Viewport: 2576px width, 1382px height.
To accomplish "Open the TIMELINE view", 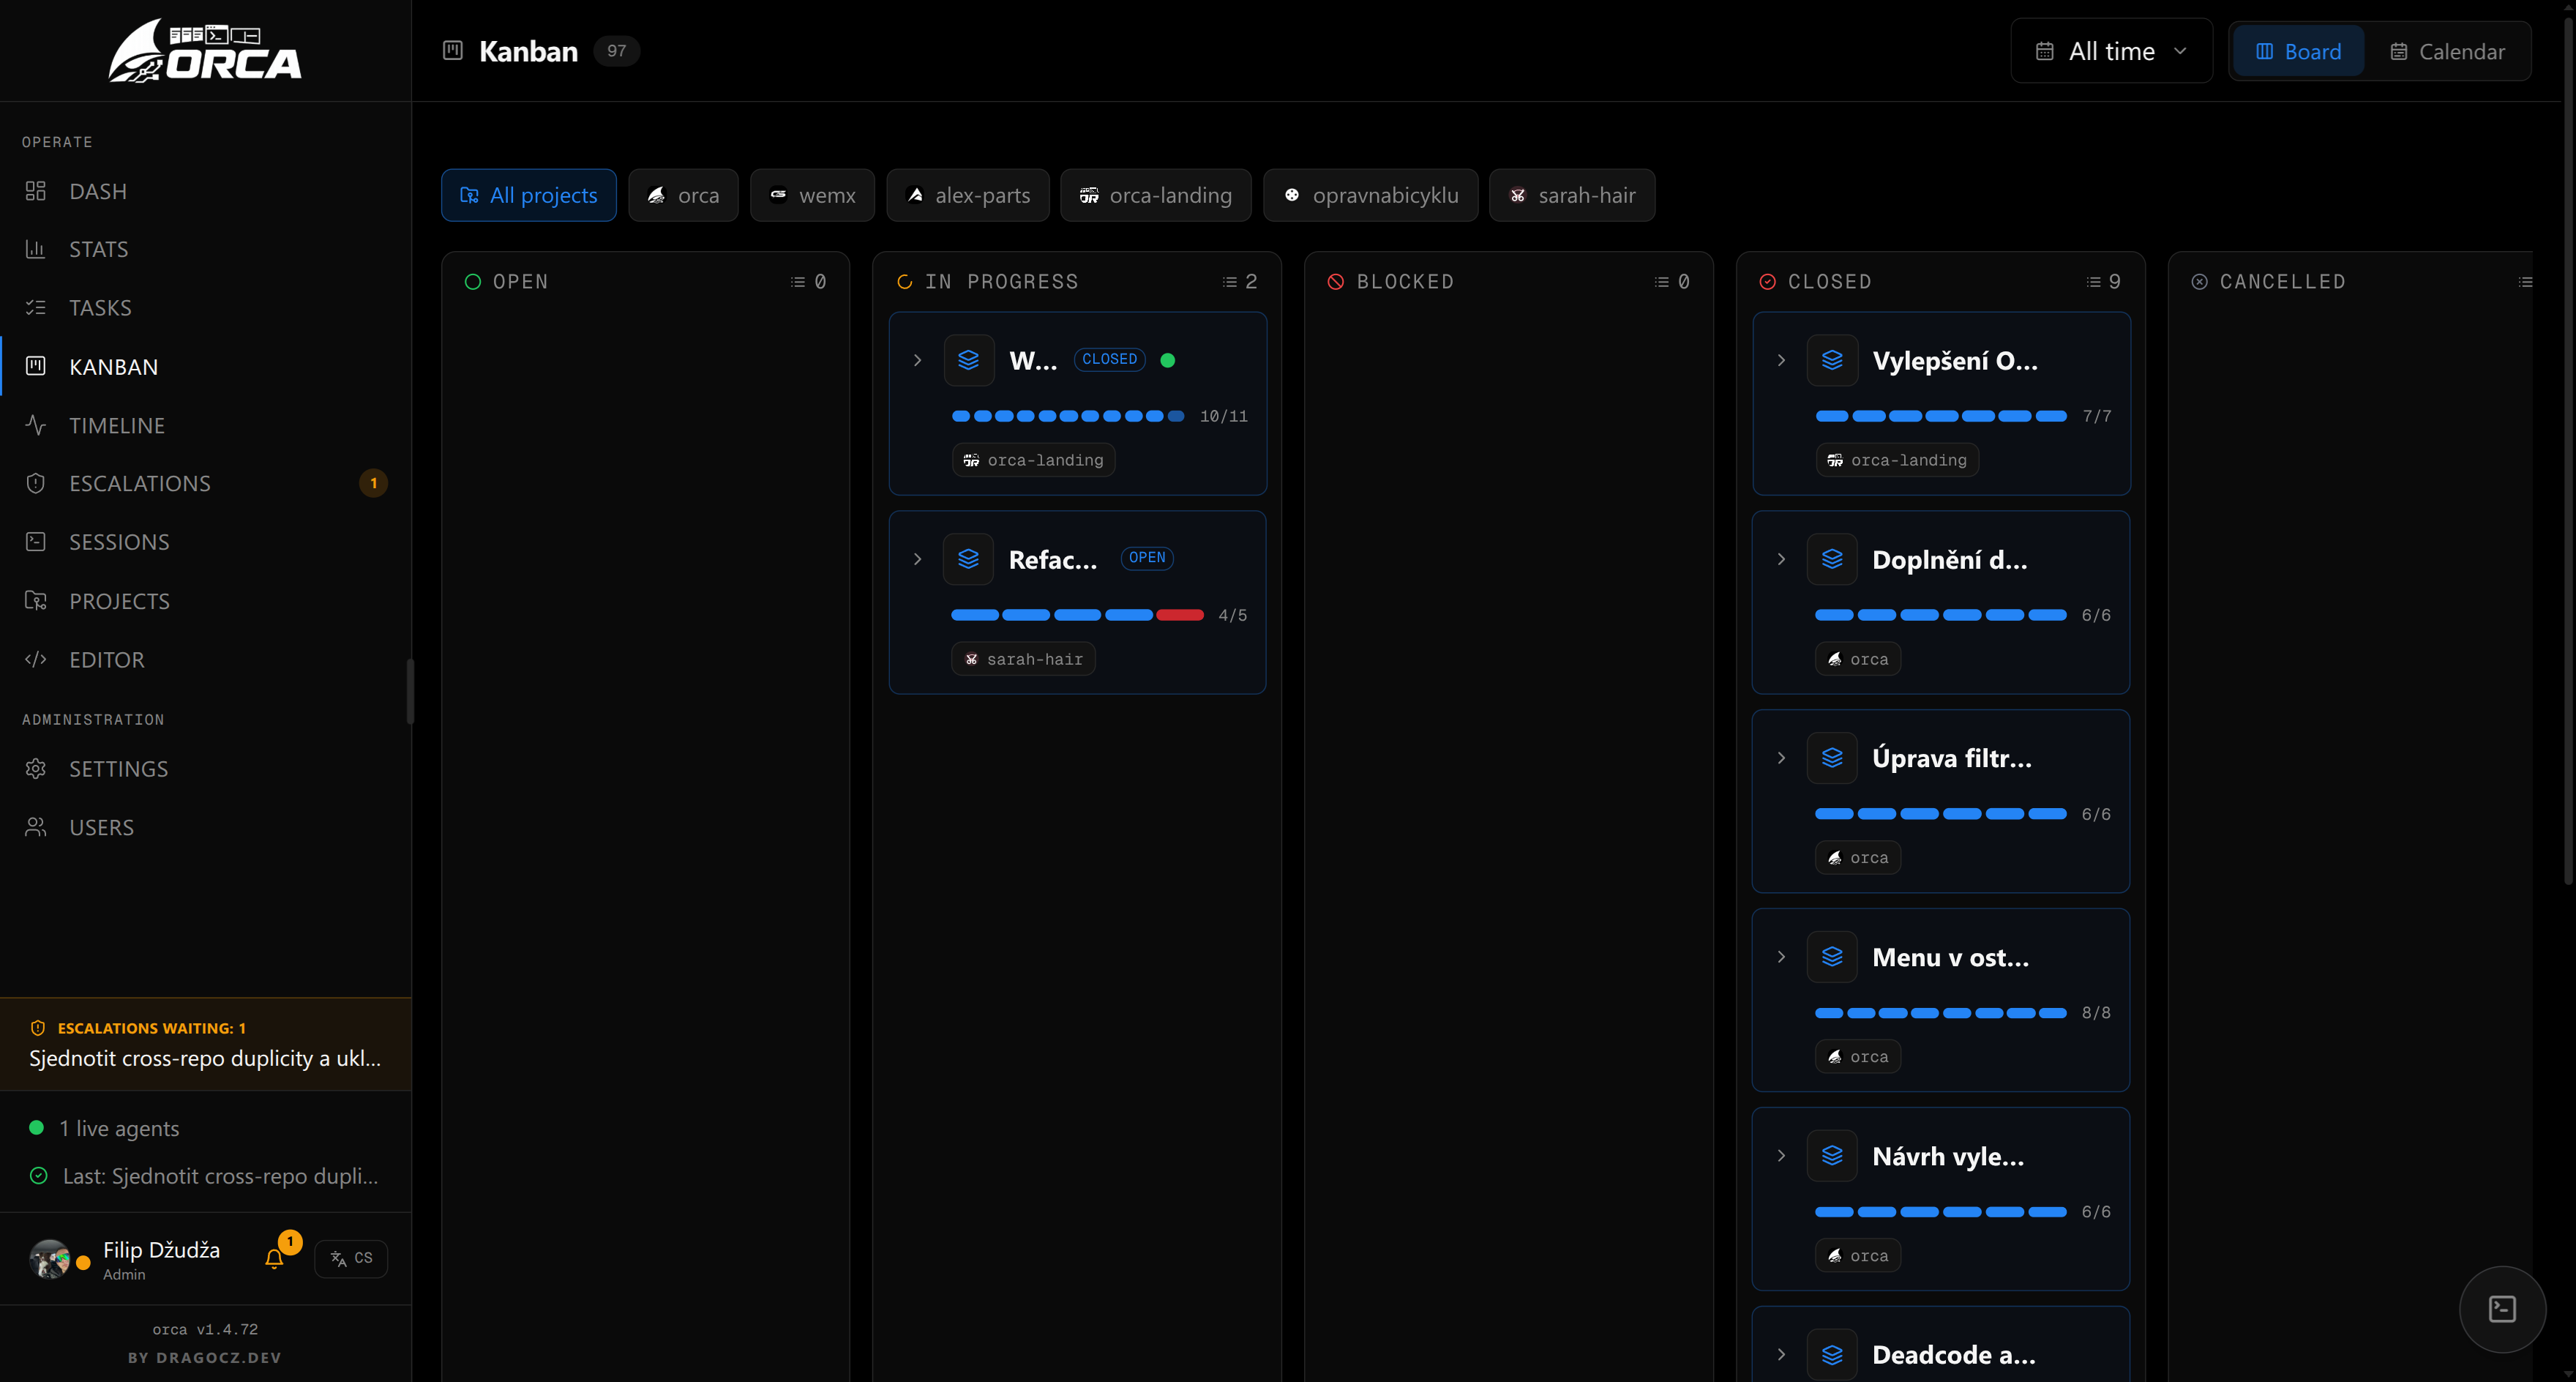I will [x=116, y=425].
